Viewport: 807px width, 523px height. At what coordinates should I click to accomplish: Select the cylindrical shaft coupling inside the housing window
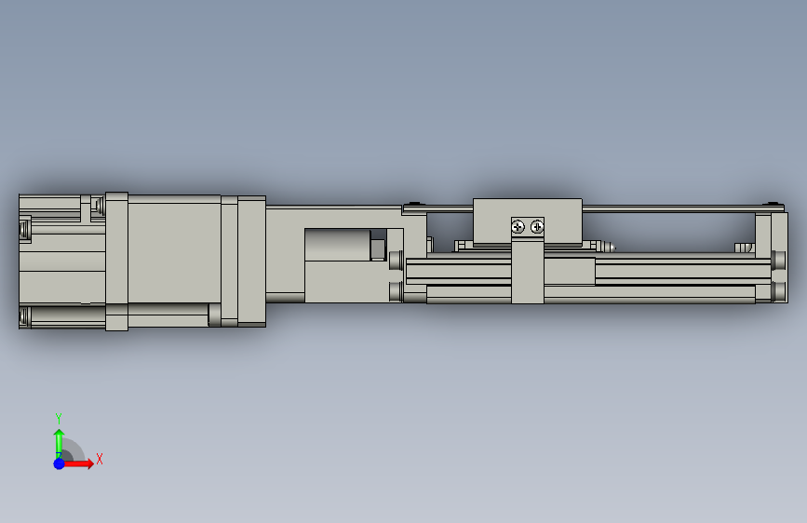click(x=338, y=245)
